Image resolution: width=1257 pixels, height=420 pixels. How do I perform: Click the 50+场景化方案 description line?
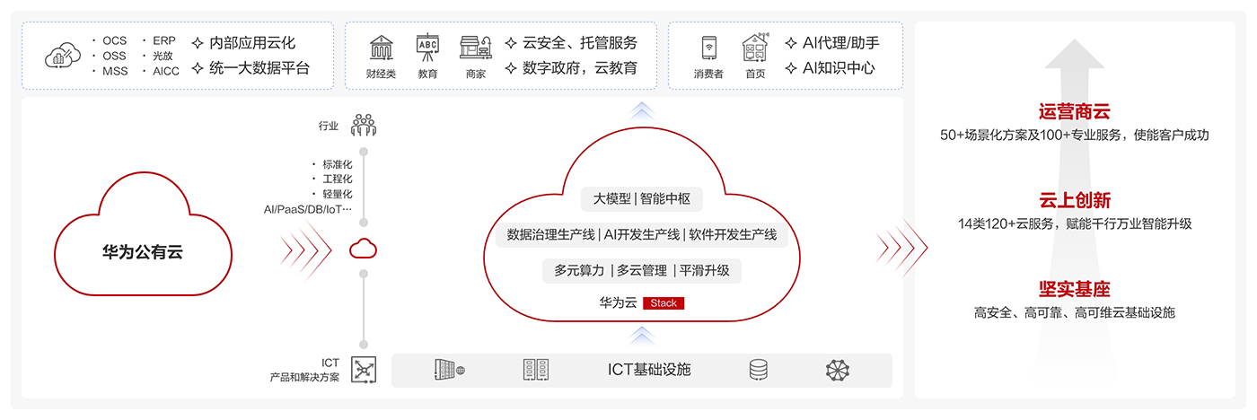1075,136
